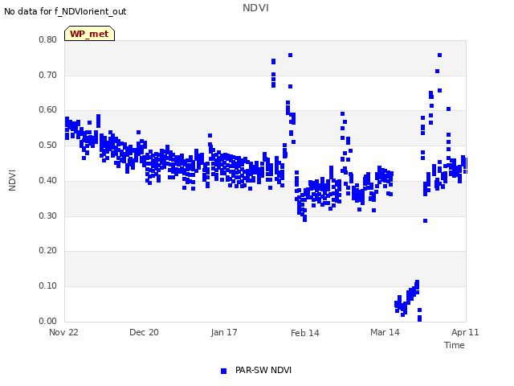Click the 0.30 y-axis tick label
The image size is (514, 386).
(47, 216)
